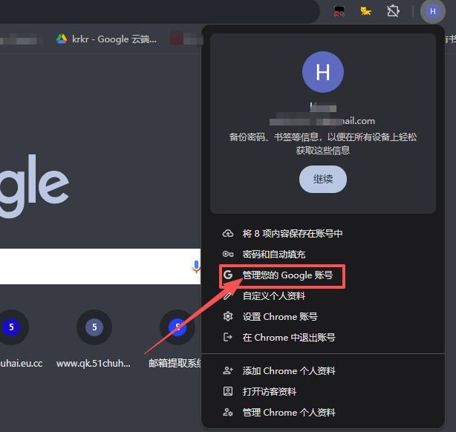Click the black and red extension icon
This screenshot has width=456, height=432.
339,11
